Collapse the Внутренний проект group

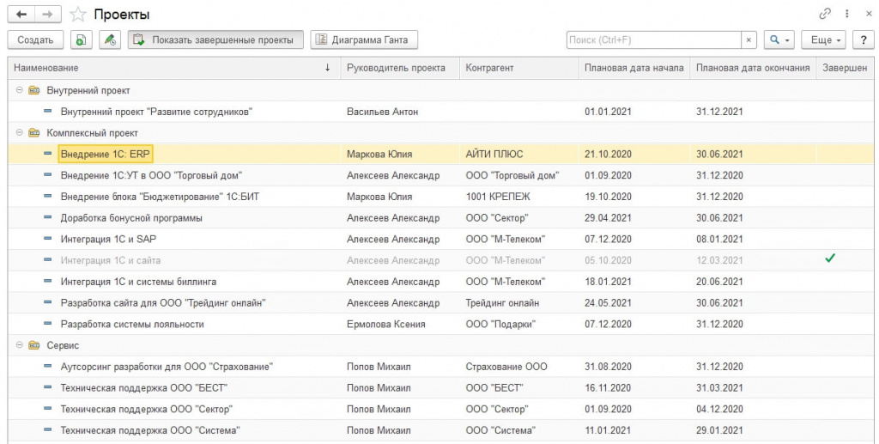[x=19, y=90]
